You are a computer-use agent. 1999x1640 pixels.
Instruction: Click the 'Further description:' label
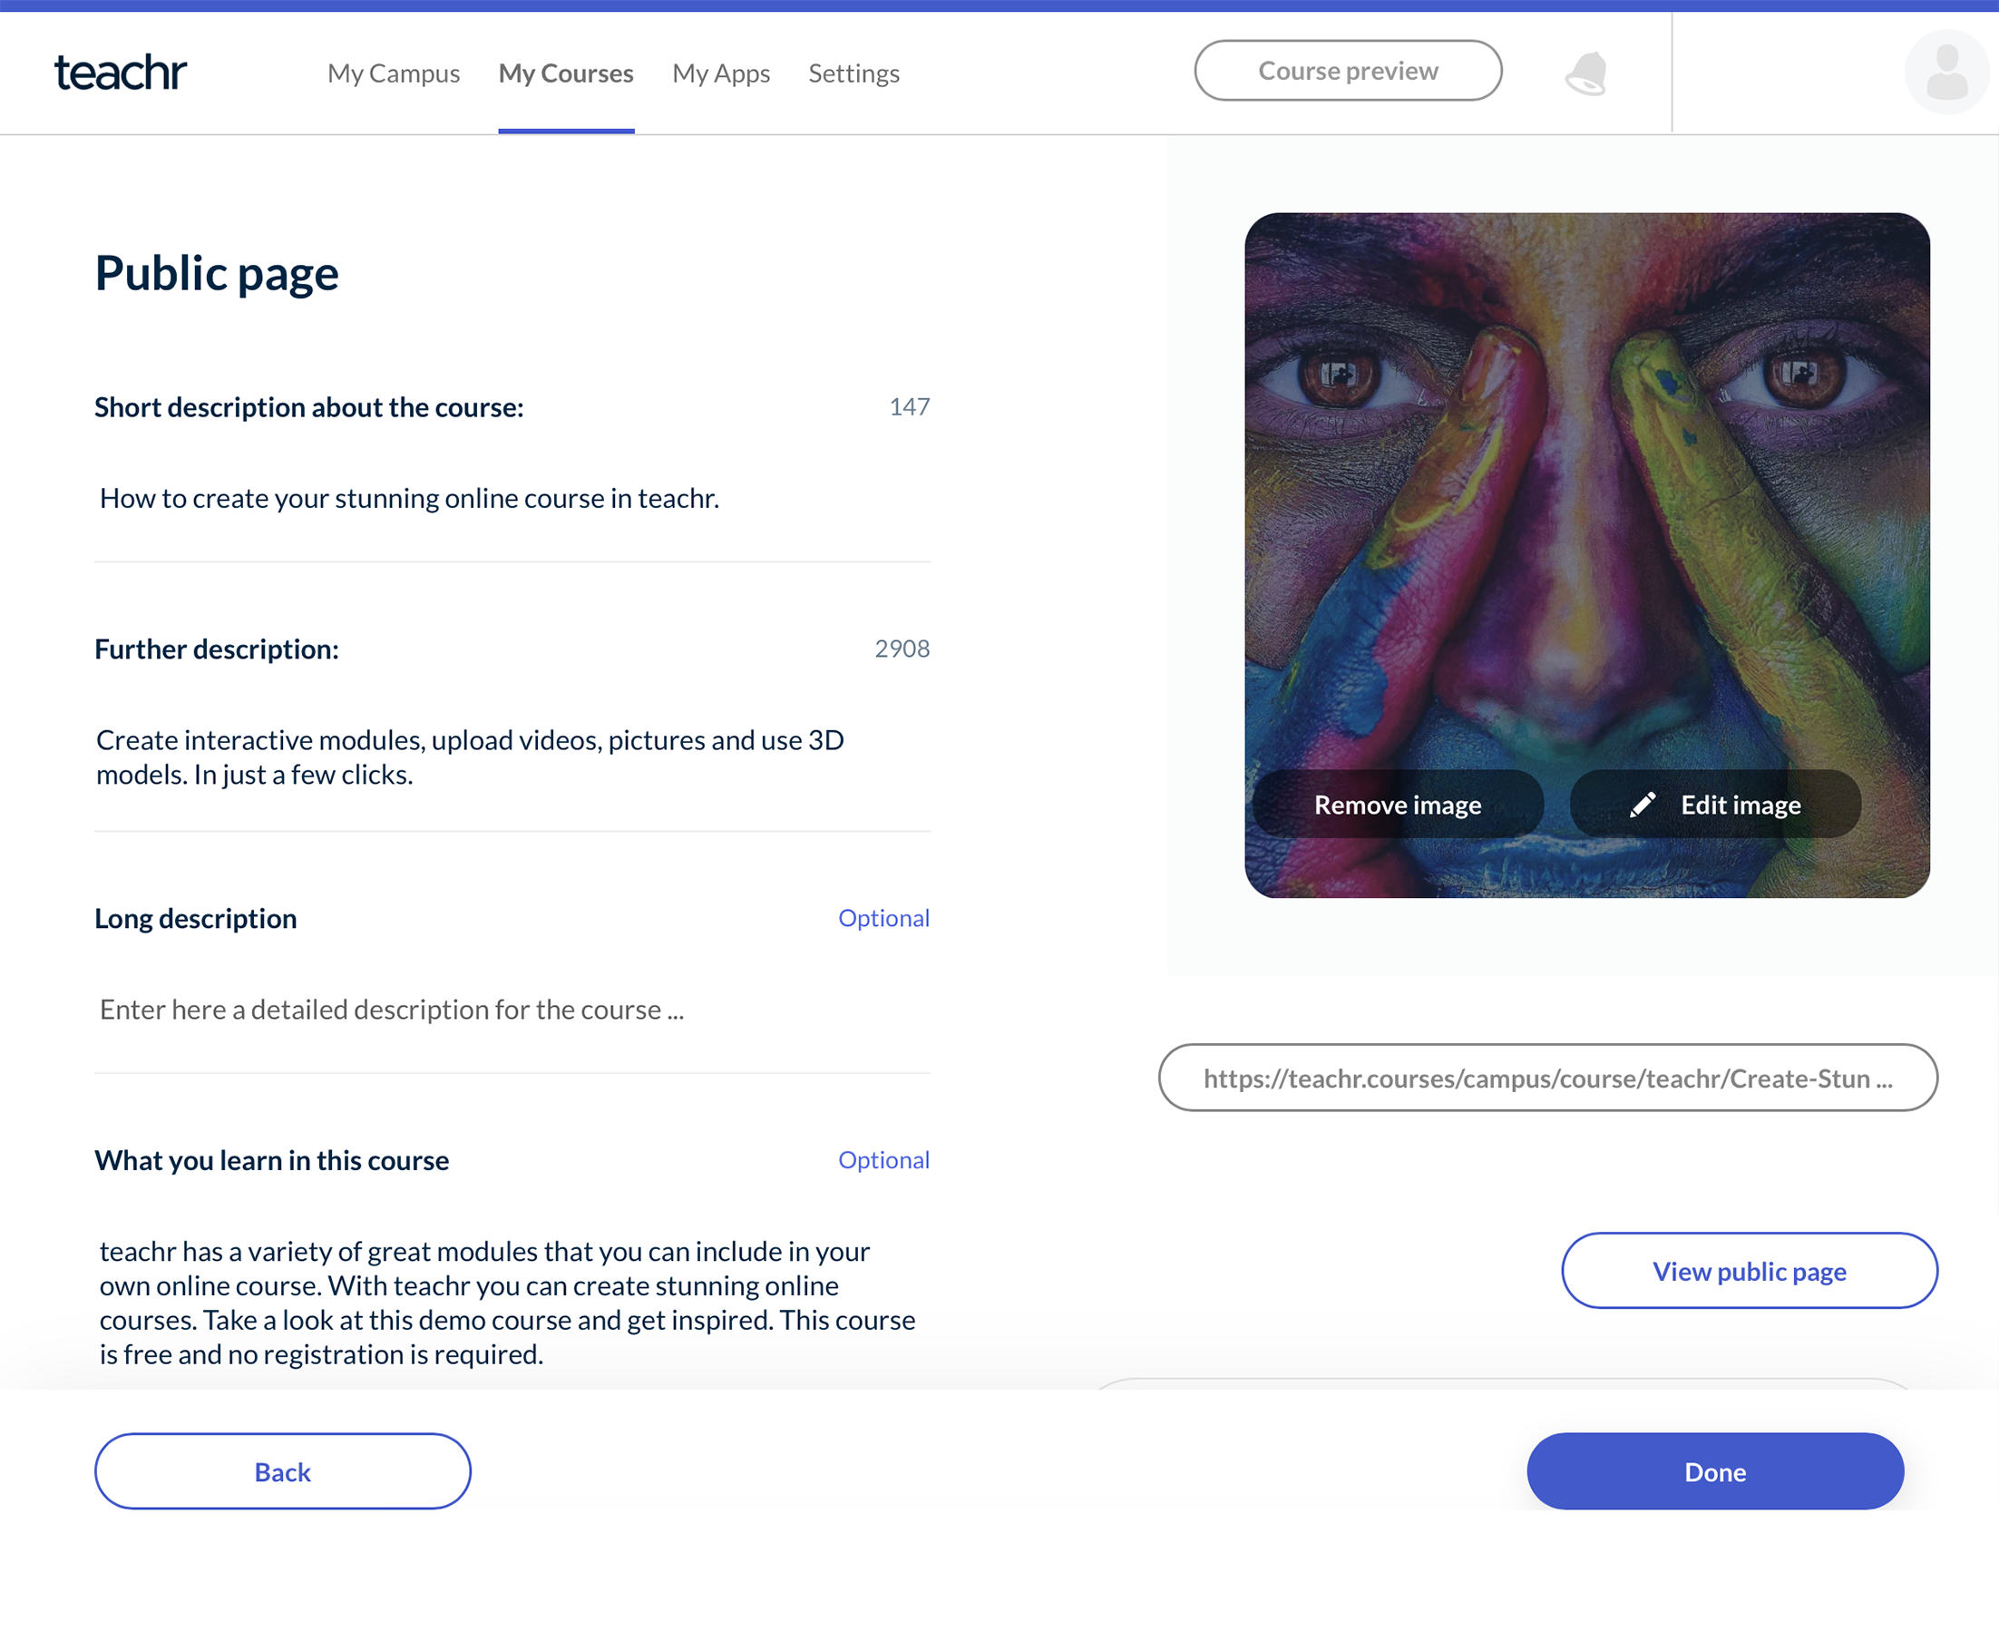click(217, 649)
